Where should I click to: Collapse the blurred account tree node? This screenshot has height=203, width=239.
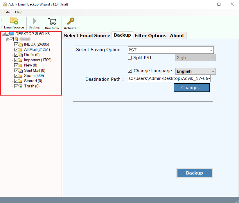[8, 39]
